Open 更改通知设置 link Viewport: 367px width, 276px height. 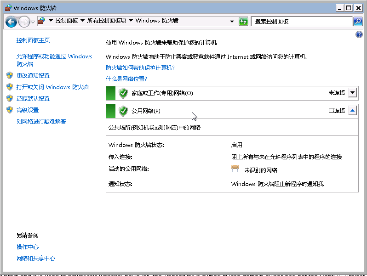[x=33, y=75]
